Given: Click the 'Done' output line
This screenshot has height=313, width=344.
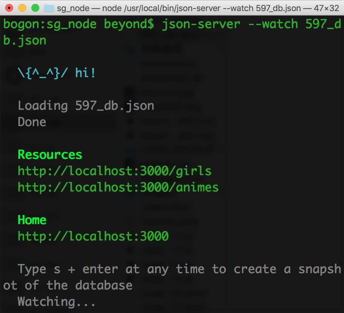Looking at the screenshot, I should 32,122.
